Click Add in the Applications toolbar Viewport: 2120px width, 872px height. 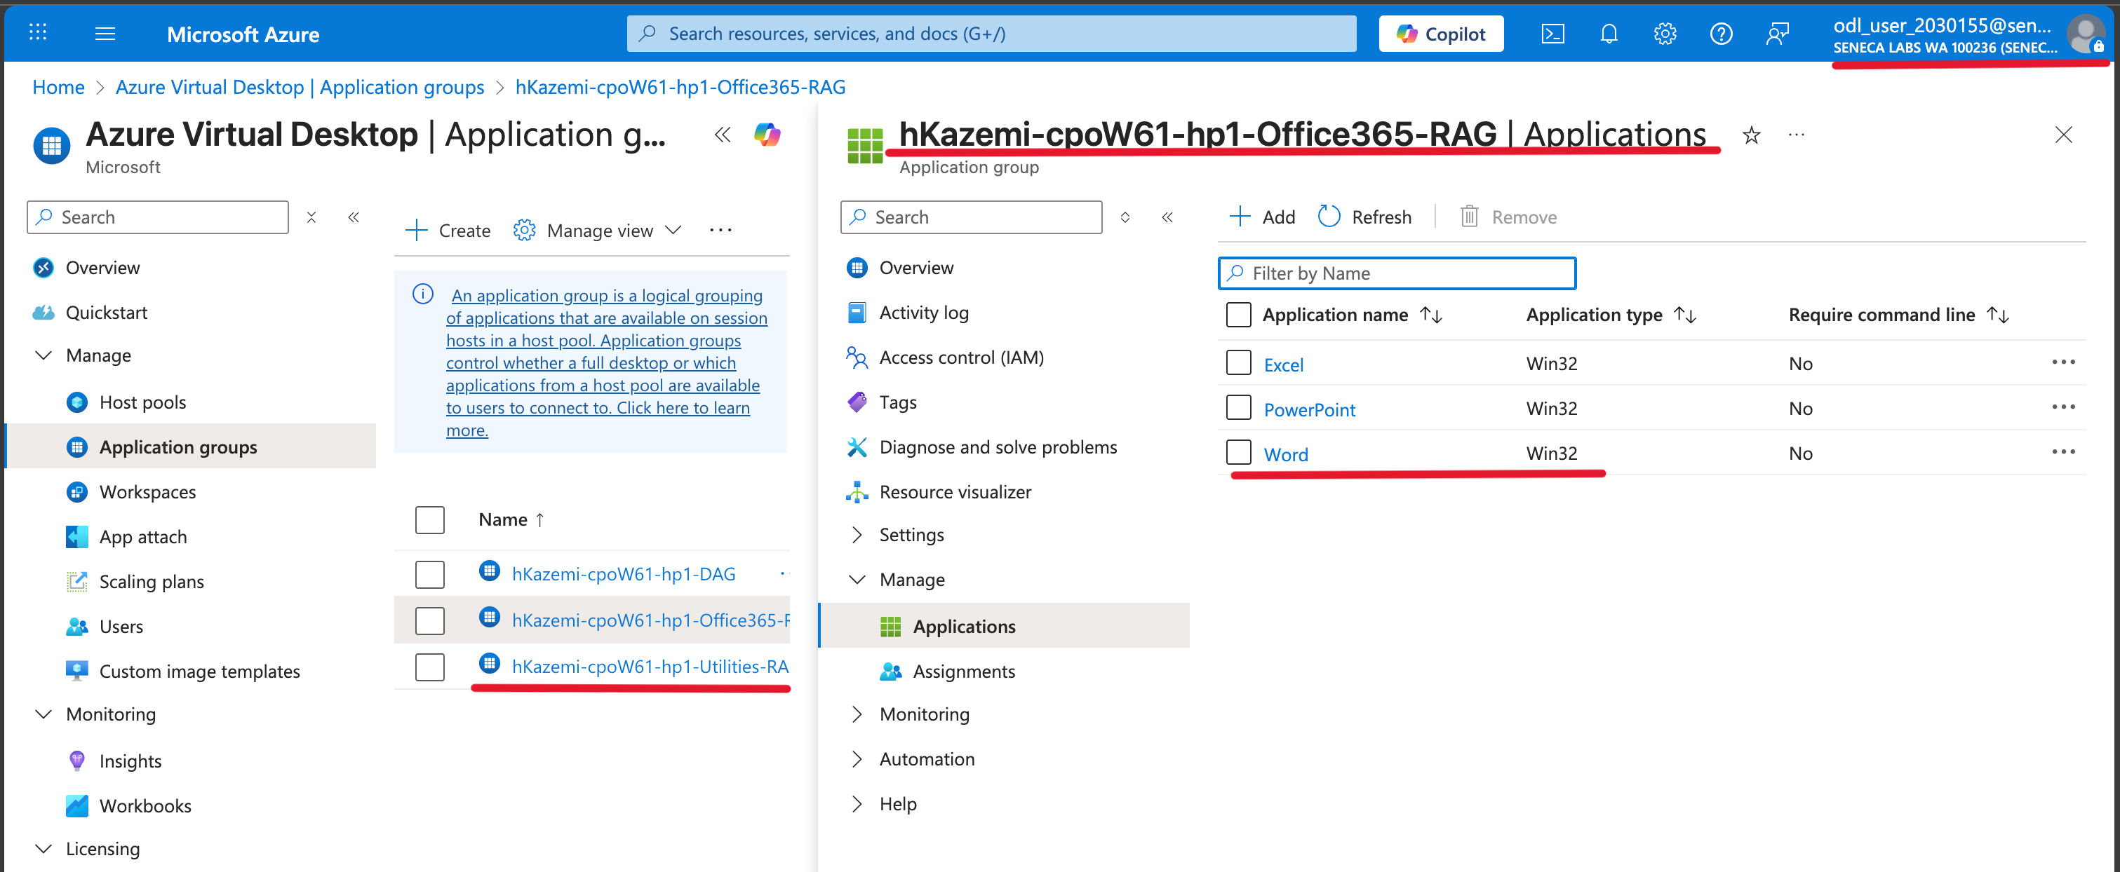tap(1261, 217)
